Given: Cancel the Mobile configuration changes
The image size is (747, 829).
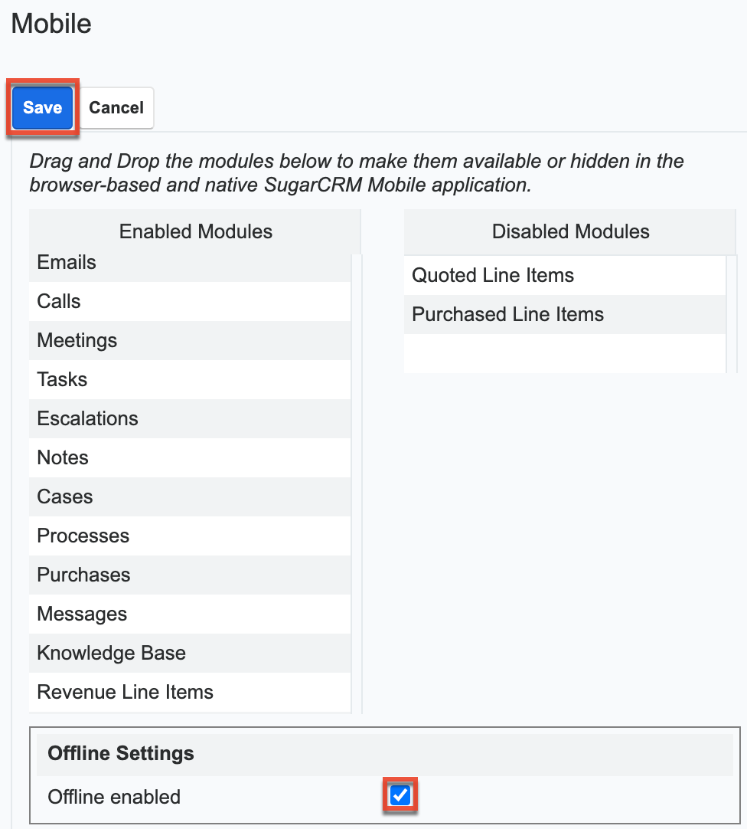Looking at the screenshot, I should tap(116, 107).
